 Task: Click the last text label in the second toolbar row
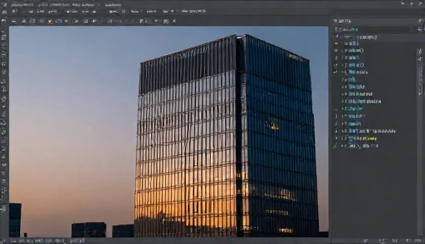193,11
